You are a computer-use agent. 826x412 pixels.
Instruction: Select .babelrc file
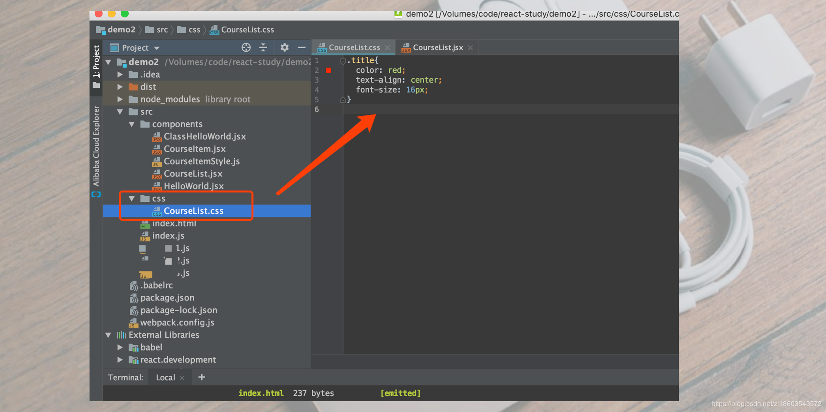pyautogui.click(x=157, y=285)
